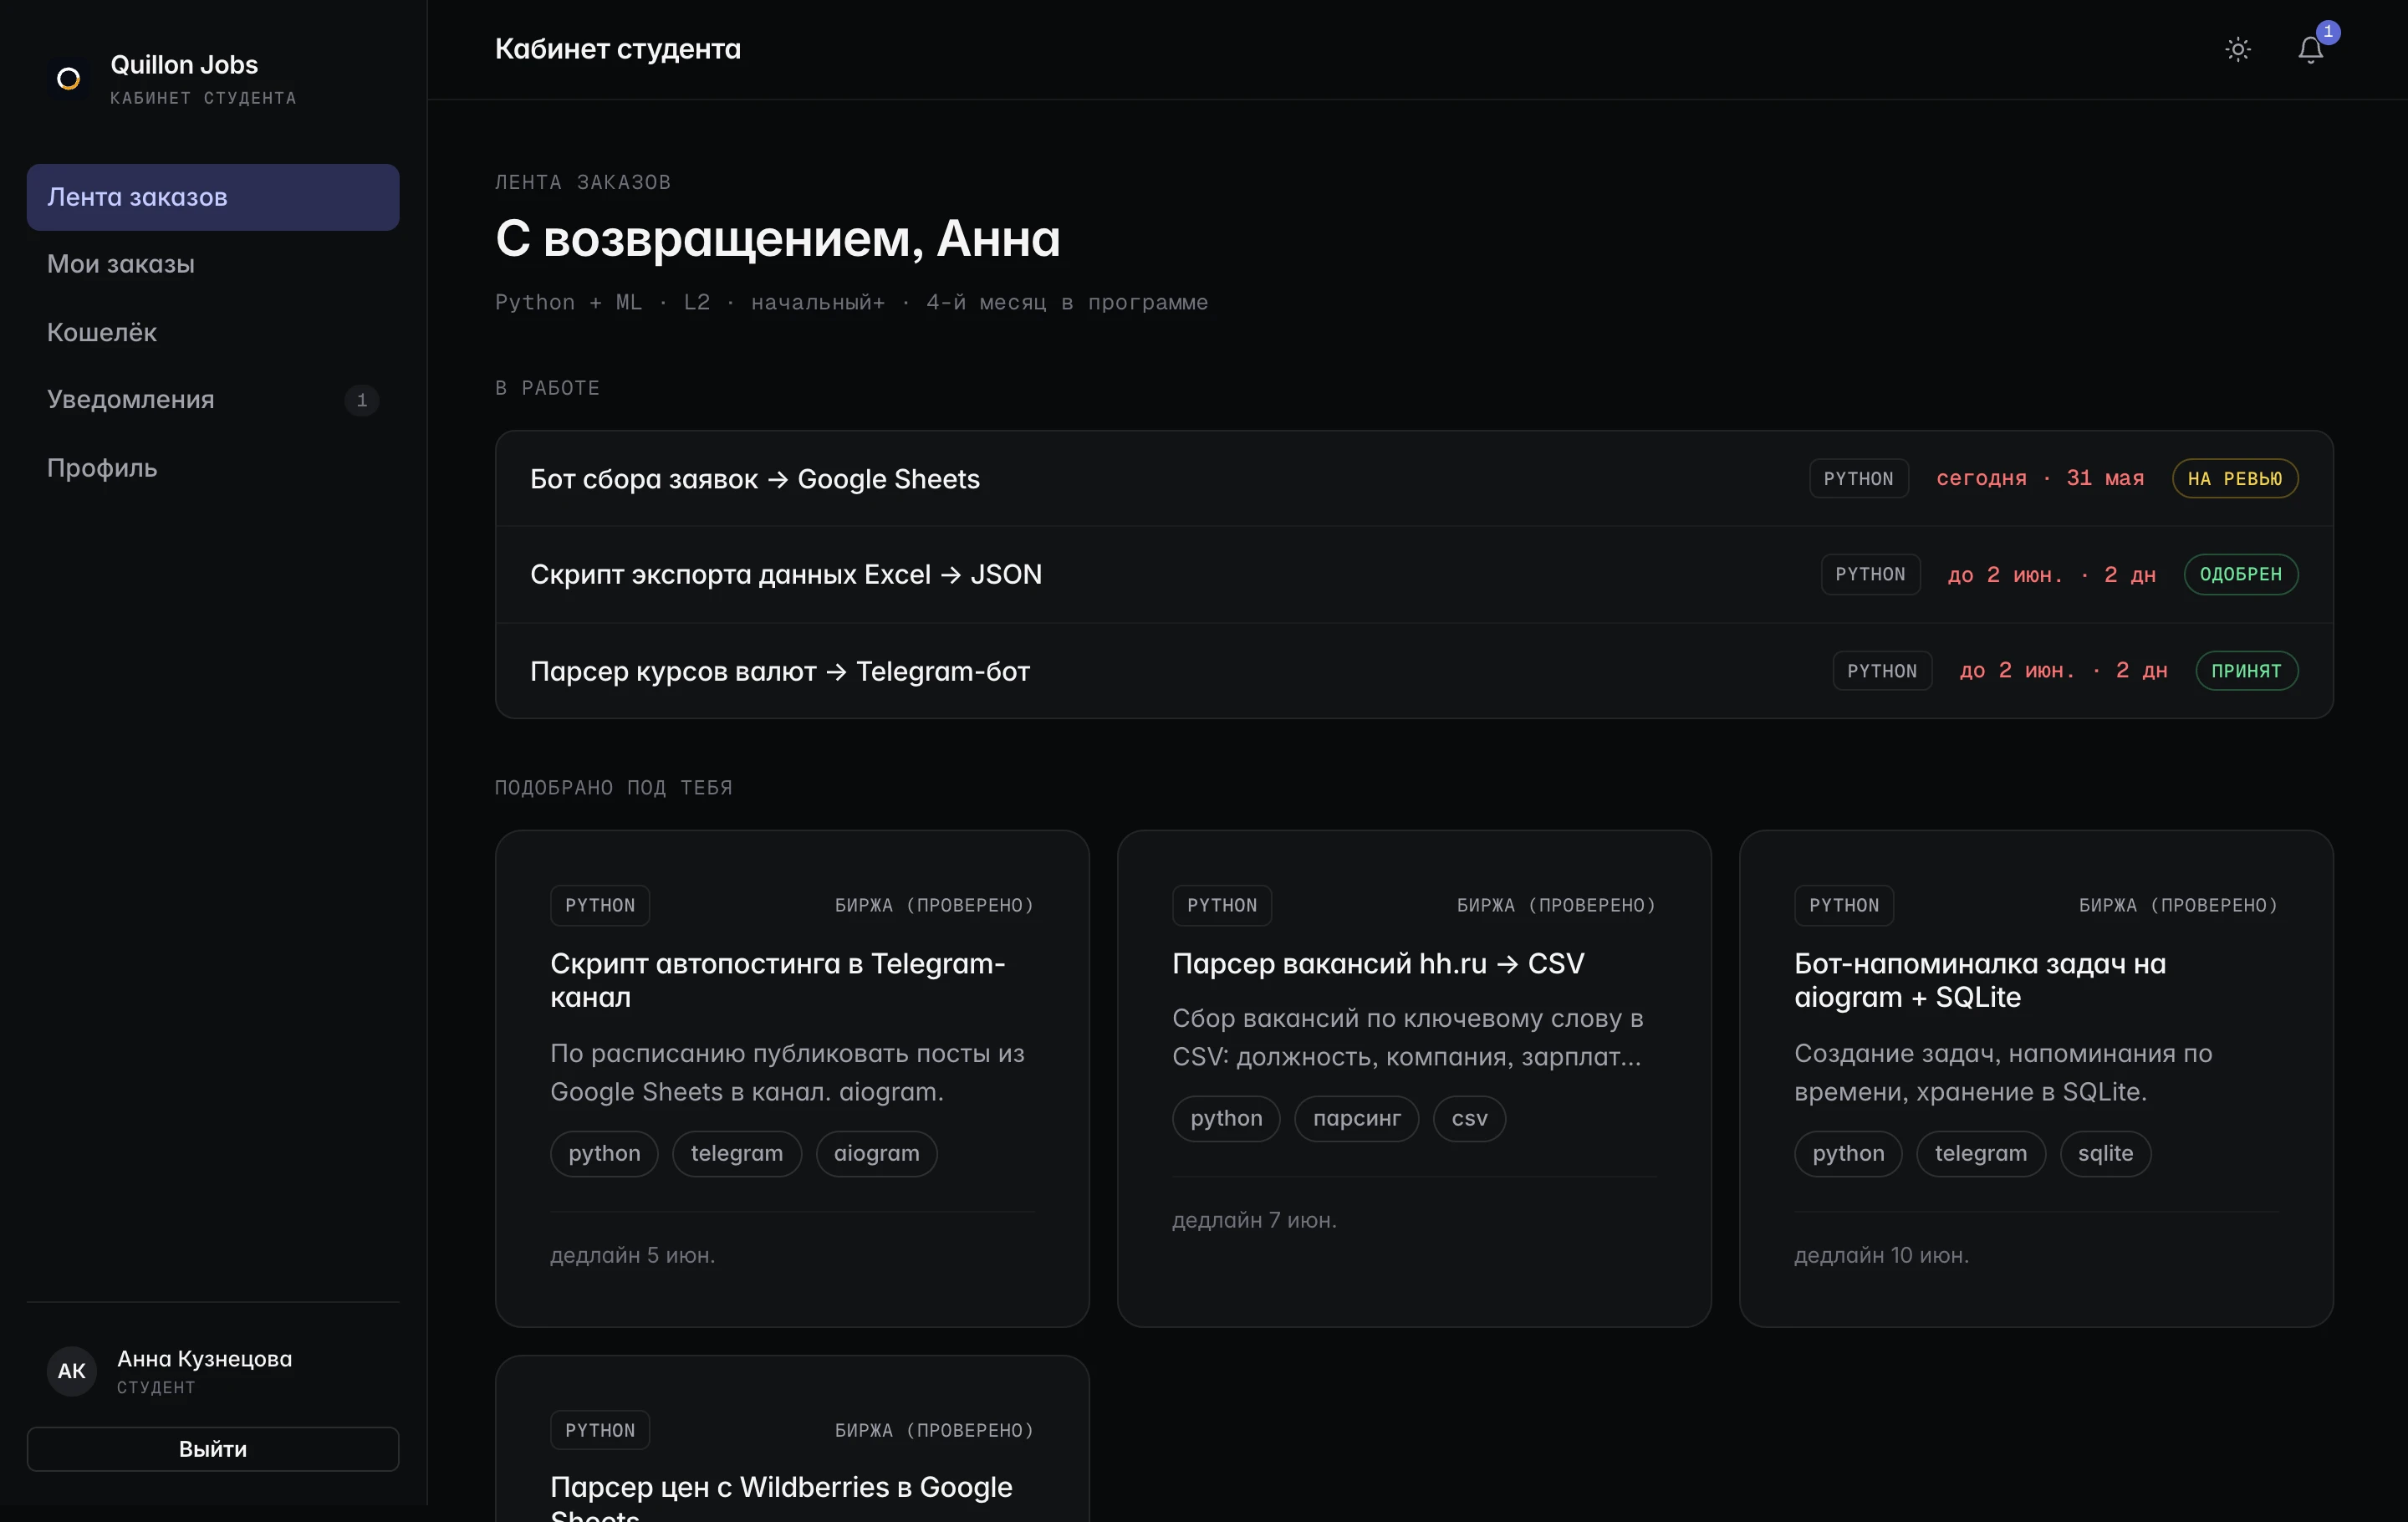Image resolution: width=2408 pixels, height=1522 pixels.
Task: Open the order Парсер курсов валют → Telegram-бот
Action: [x=1414, y=671]
